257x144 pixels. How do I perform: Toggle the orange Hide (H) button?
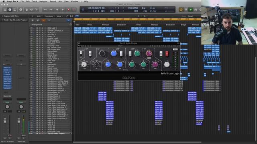(x=43, y=20)
